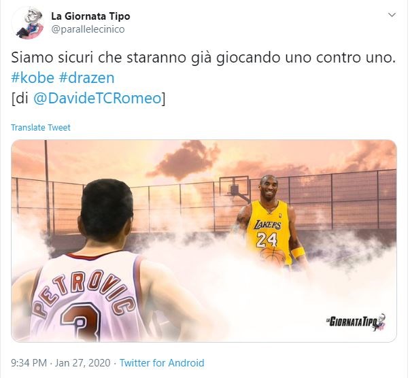
Task: Open @DavideTCRomeo mention
Action: (x=97, y=99)
